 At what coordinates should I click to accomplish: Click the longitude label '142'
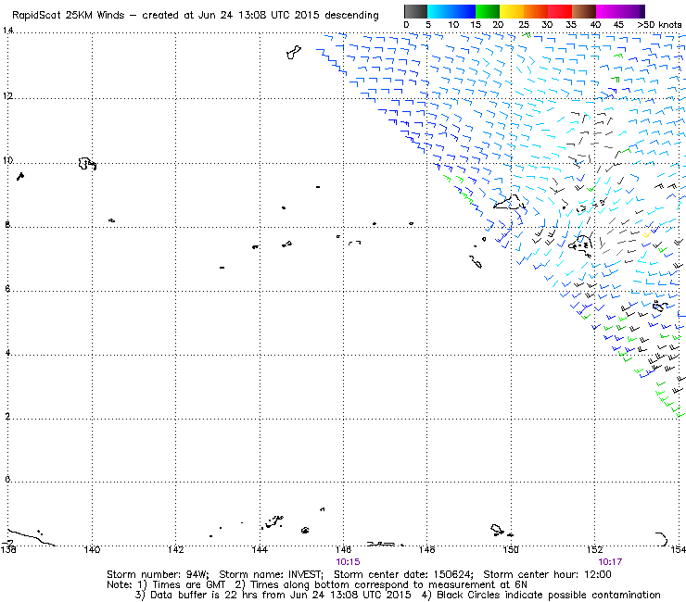click(x=176, y=549)
